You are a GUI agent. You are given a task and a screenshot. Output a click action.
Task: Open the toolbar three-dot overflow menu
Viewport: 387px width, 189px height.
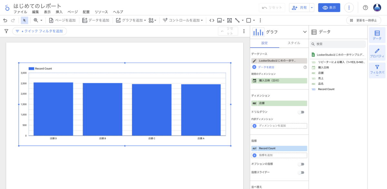pos(260,20)
